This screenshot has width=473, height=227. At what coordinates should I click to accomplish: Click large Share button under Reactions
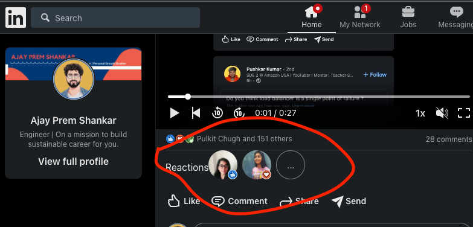(299, 201)
